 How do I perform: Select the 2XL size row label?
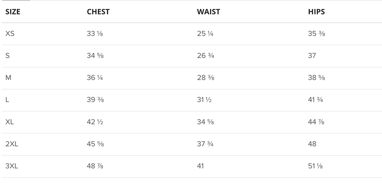click(x=12, y=144)
